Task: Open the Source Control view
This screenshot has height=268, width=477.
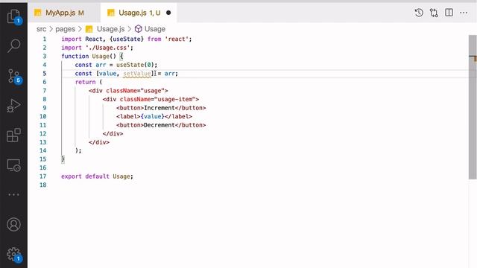Action: (x=14, y=76)
